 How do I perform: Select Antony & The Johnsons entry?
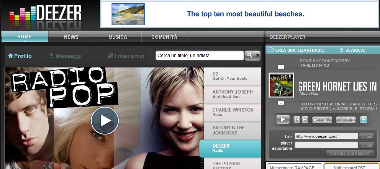233,130
